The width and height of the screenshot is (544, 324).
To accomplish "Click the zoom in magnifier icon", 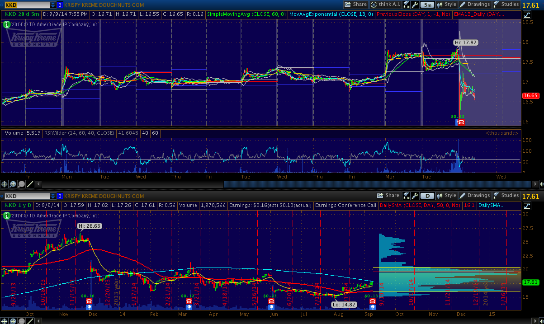I will pyautogui.click(x=13, y=184).
